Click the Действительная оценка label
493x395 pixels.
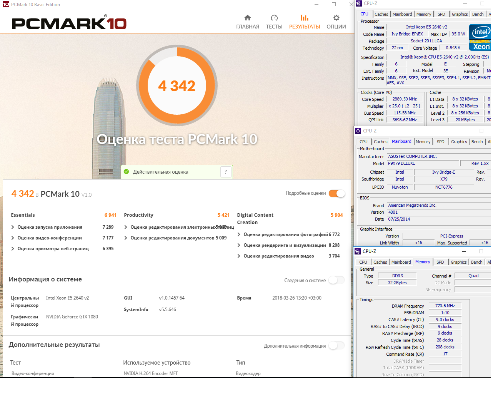click(x=161, y=172)
